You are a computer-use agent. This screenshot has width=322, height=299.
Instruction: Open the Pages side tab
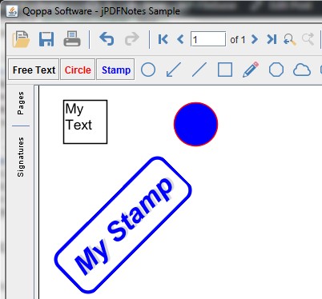(20, 103)
